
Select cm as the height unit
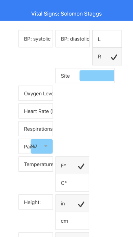(x=72, y=221)
